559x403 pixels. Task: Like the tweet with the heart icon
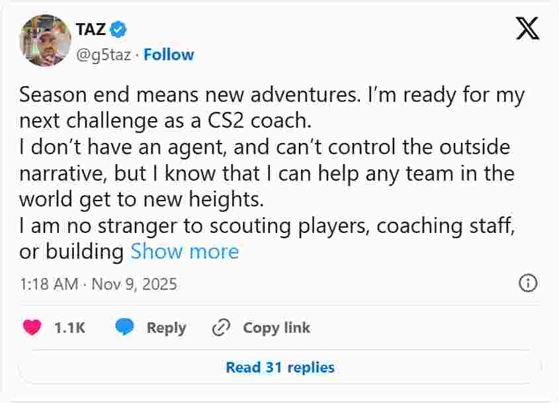pyautogui.click(x=32, y=328)
